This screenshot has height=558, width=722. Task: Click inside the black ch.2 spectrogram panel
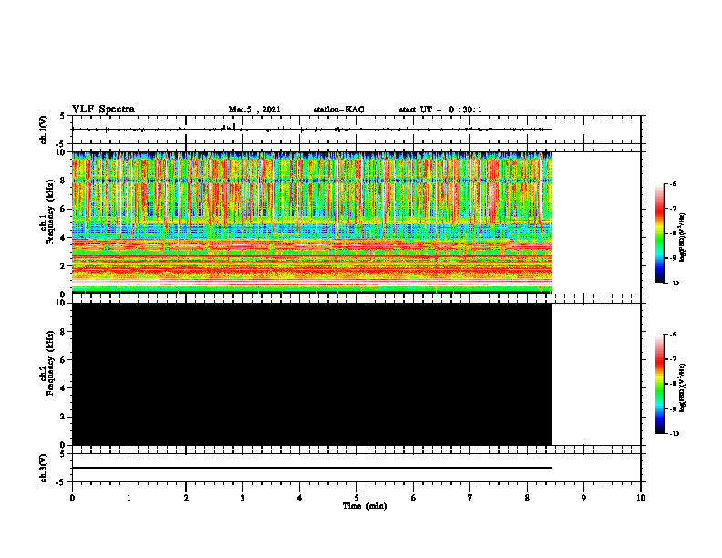(312, 374)
